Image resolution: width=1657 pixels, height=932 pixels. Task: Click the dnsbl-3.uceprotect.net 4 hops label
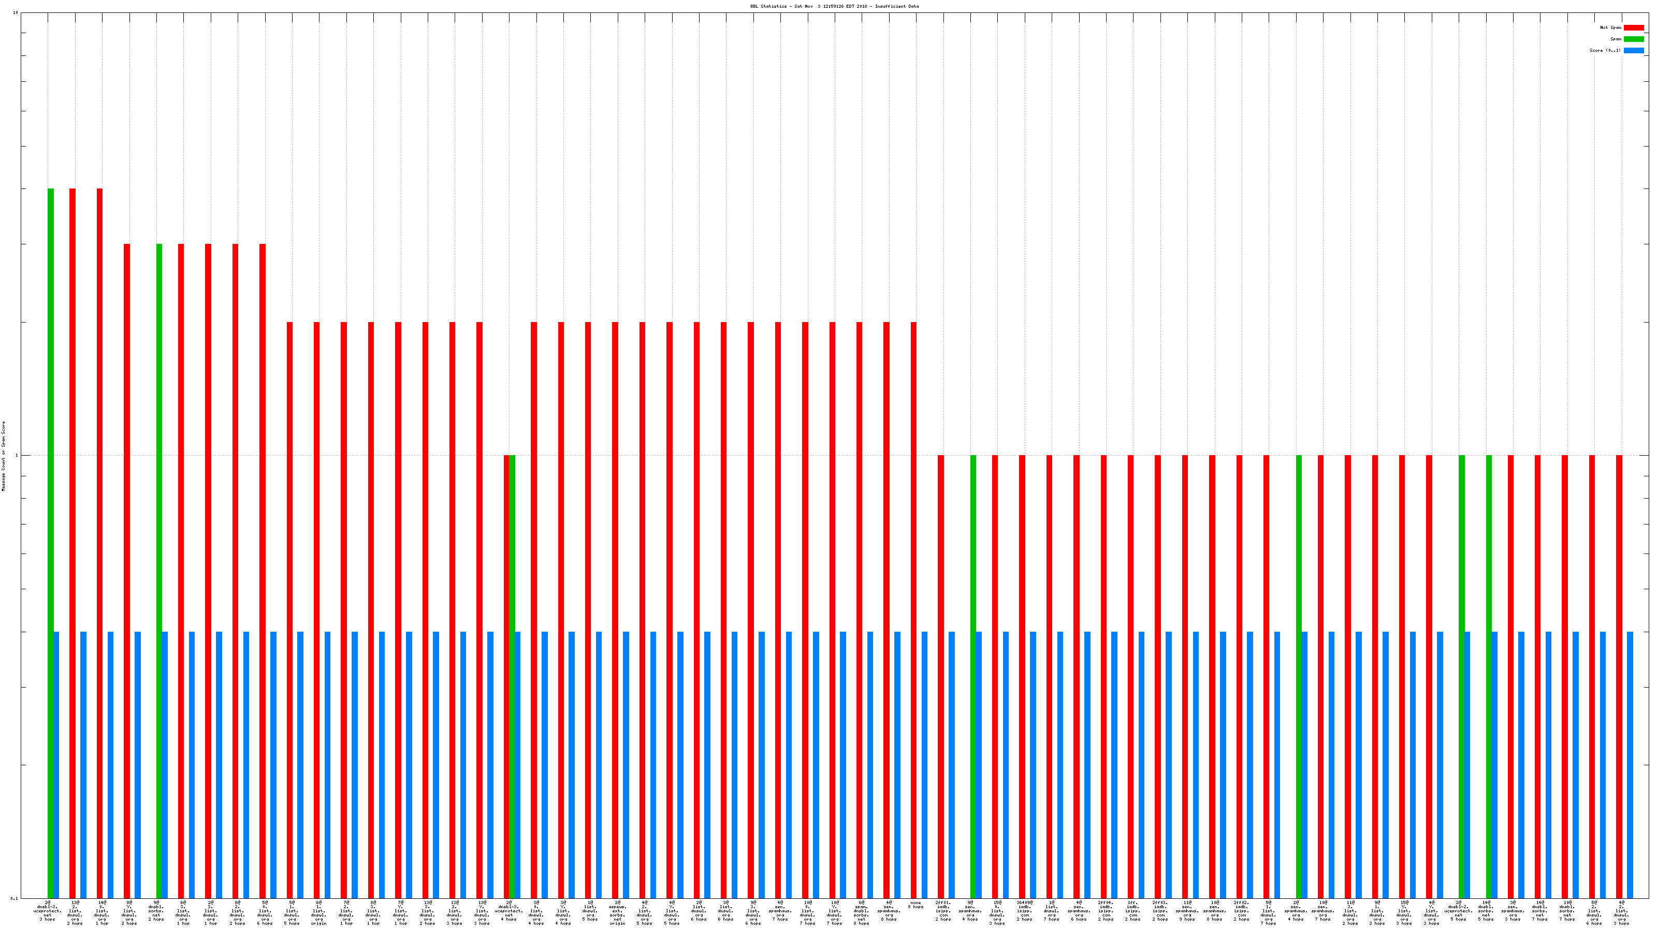coord(509,911)
